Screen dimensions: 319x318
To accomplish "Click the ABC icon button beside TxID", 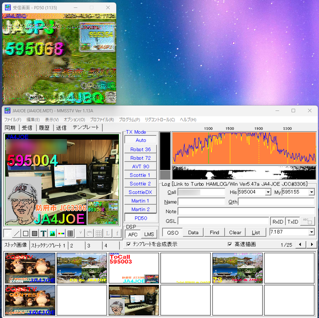I will point(307,221).
